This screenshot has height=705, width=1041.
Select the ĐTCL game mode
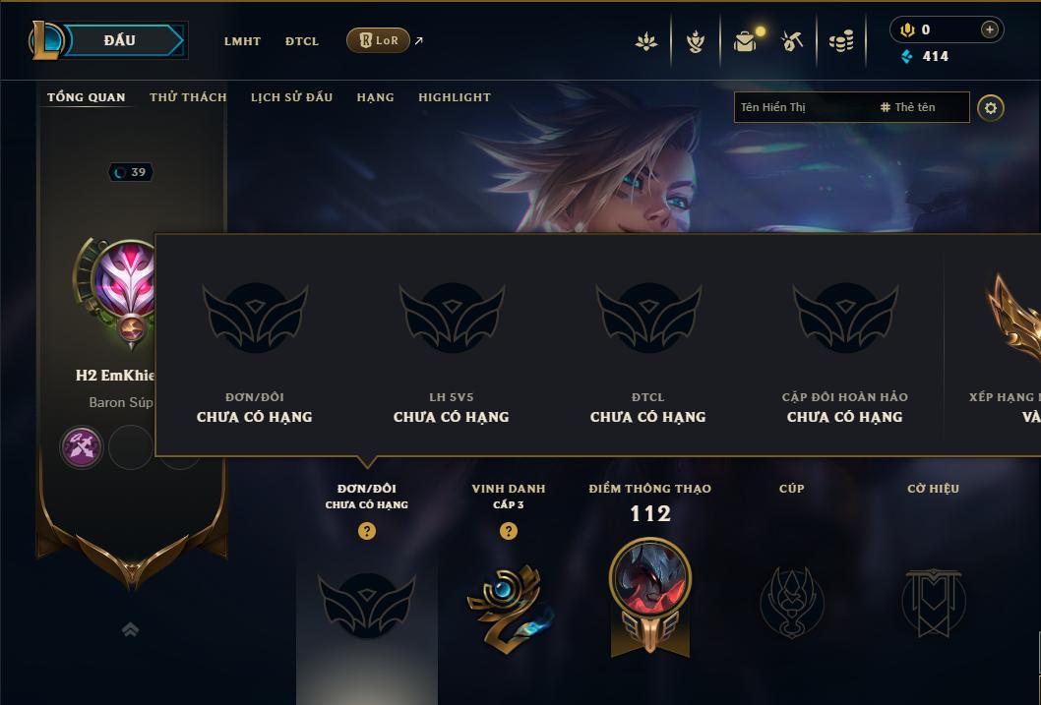302,41
